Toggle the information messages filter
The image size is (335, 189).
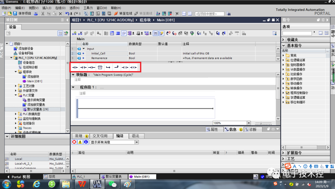(x=86, y=142)
